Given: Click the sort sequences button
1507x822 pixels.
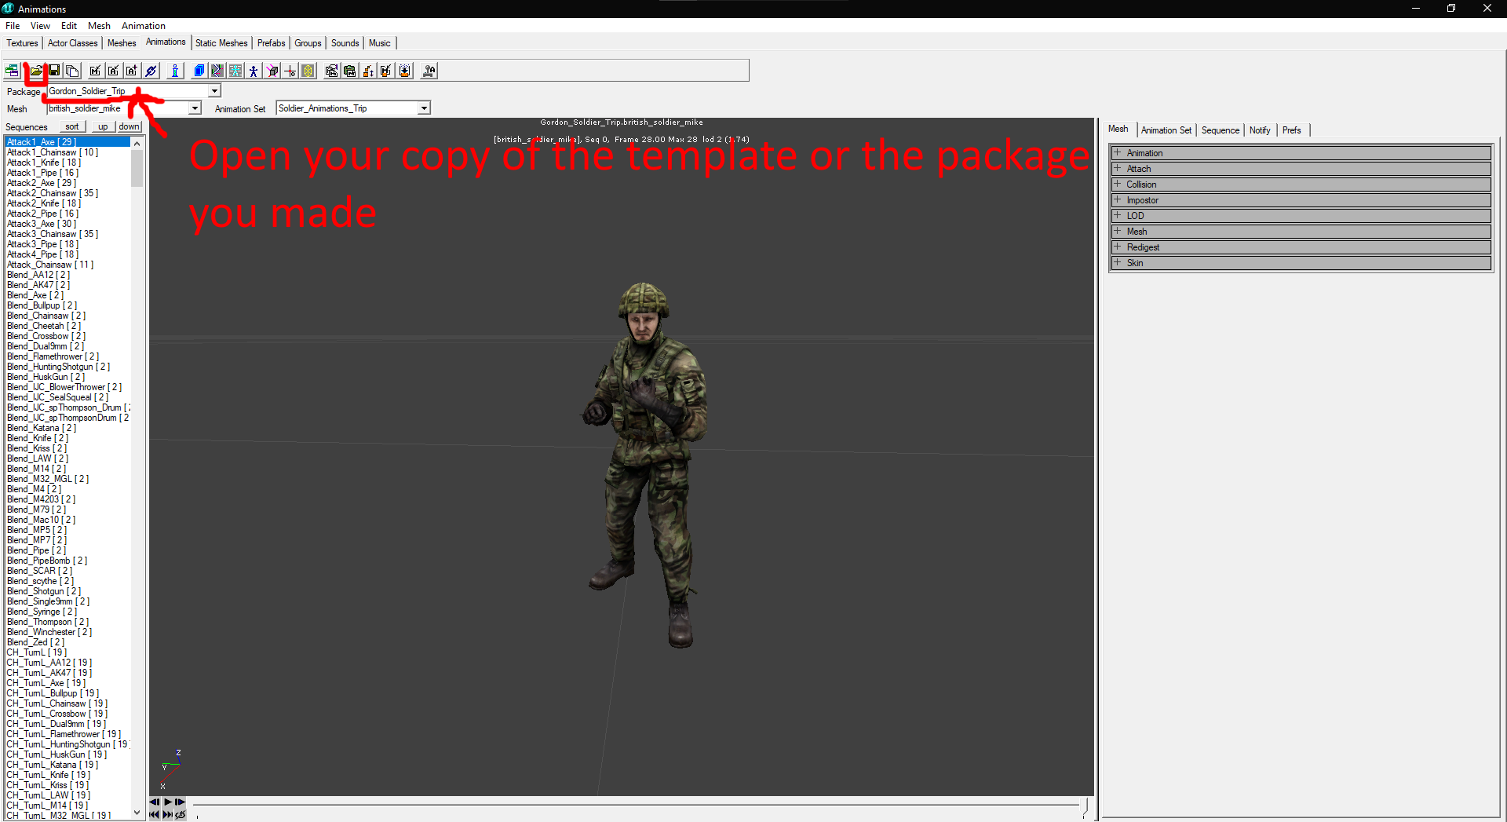Looking at the screenshot, I should pos(72,126).
